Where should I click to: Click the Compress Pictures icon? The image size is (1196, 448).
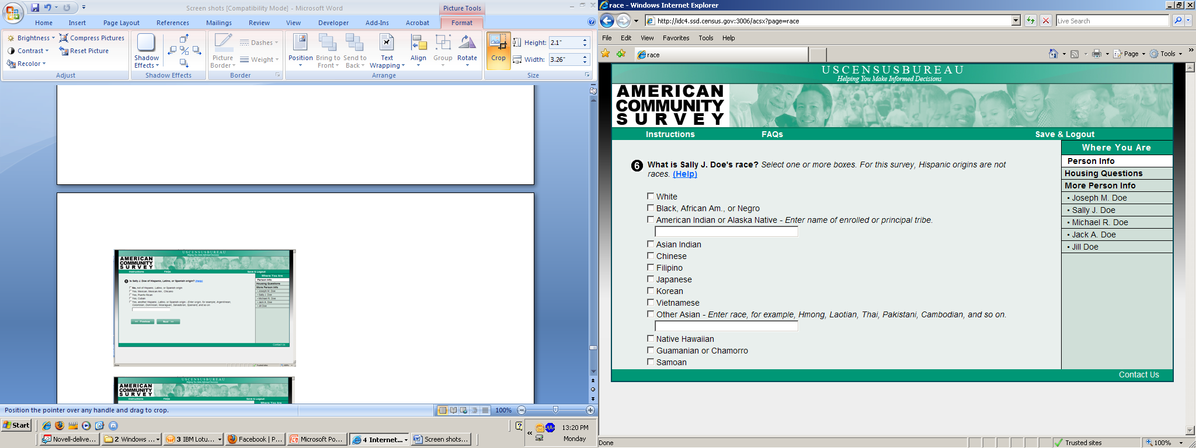pos(64,38)
